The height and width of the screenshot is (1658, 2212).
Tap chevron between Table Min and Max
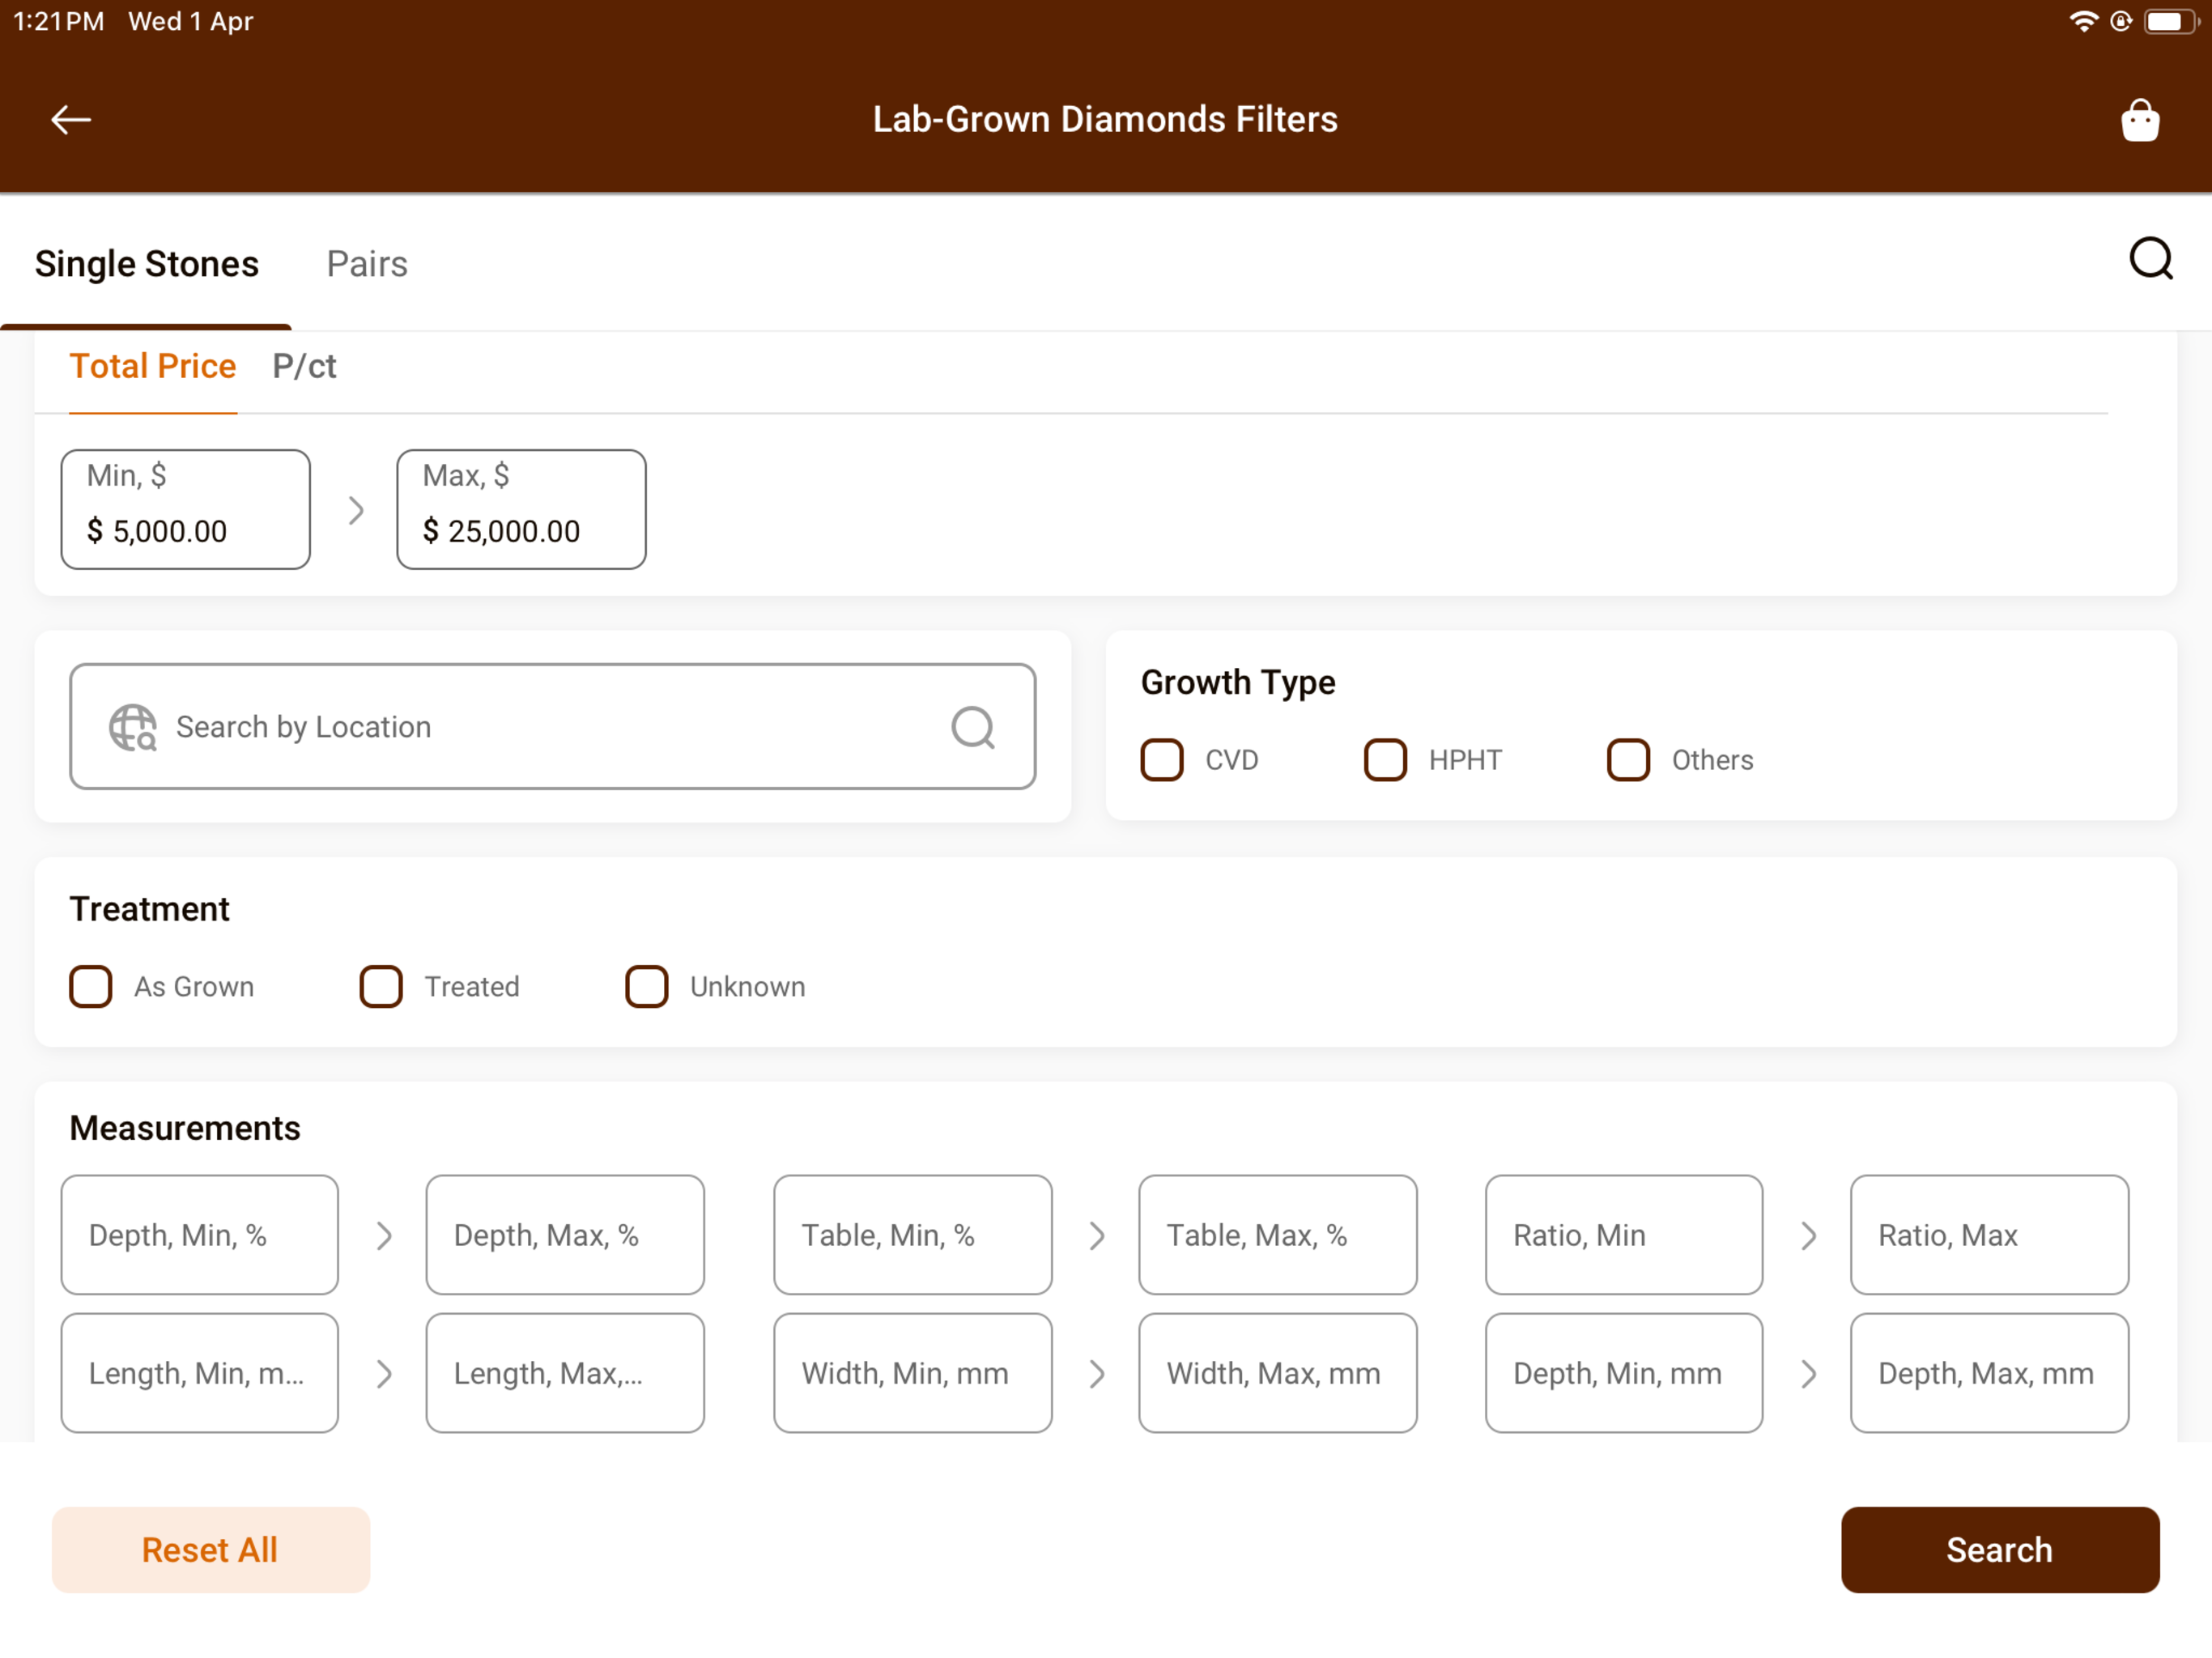pos(1096,1236)
